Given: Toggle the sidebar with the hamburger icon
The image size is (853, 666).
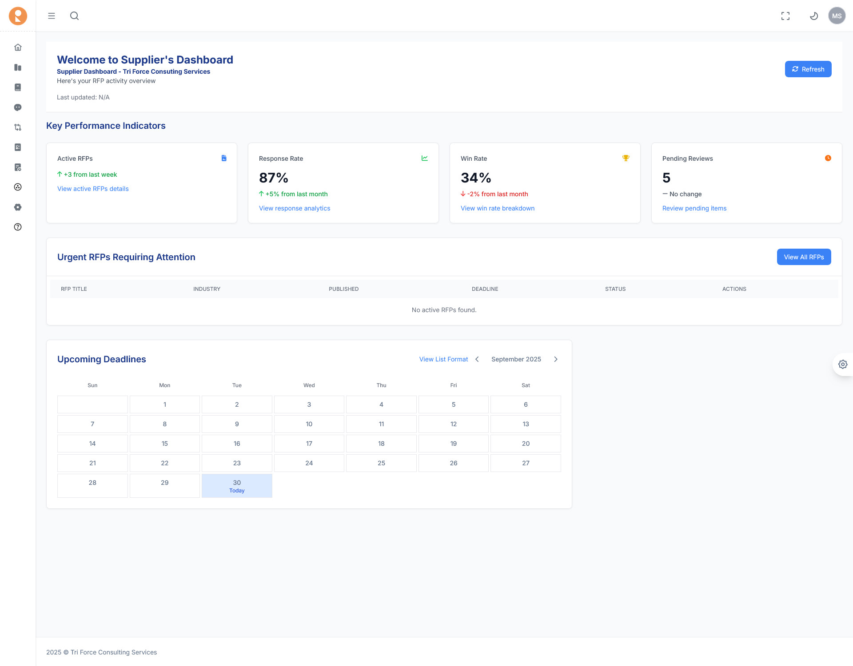Looking at the screenshot, I should coord(52,16).
